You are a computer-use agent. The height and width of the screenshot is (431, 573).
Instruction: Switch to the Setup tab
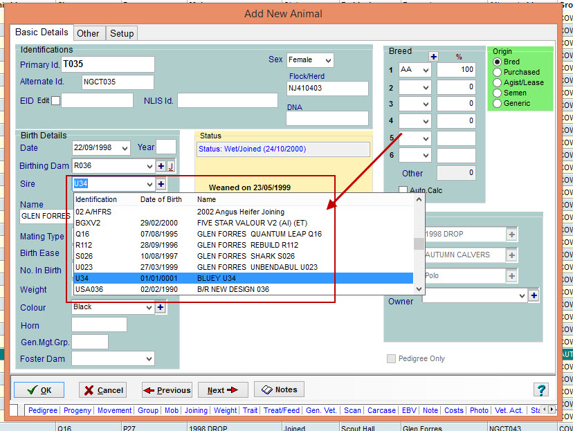click(122, 34)
